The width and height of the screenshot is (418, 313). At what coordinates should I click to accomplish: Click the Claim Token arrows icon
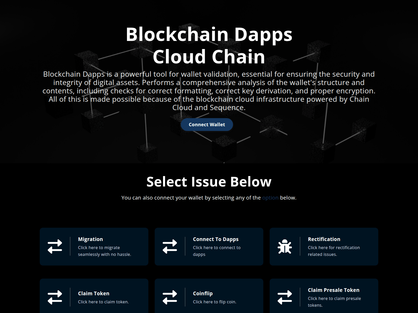55,297
